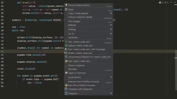The height and width of the screenshot is (99, 177).
Task: Click pygame.display.update() code line
Action: coord(32,62)
